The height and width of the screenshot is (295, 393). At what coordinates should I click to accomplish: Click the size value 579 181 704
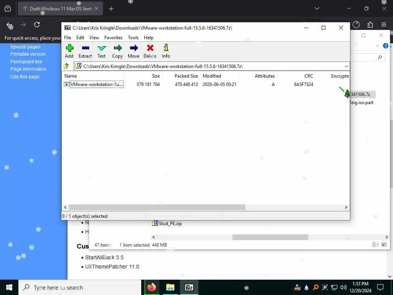(148, 85)
